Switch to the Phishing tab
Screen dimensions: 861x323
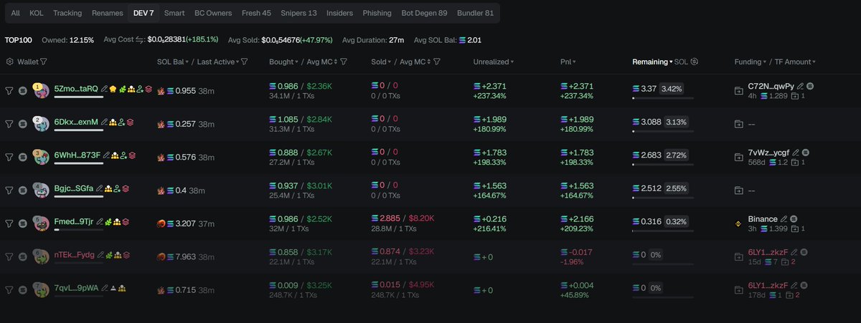(377, 13)
